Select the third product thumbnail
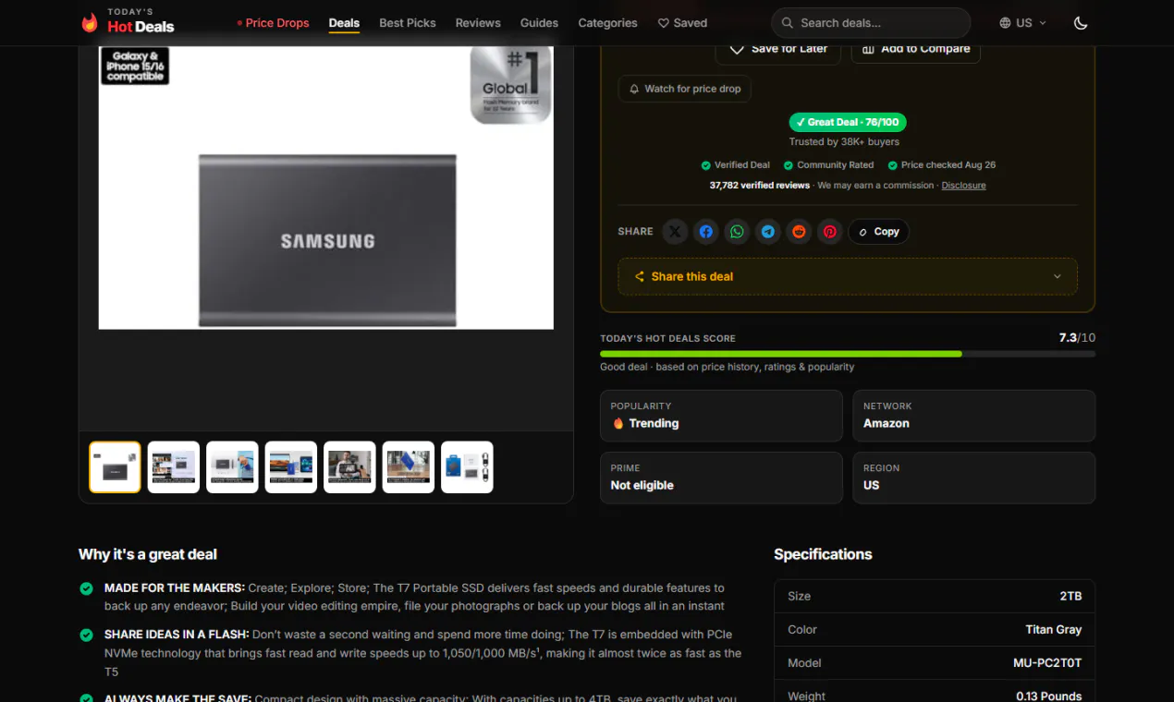 click(x=233, y=467)
